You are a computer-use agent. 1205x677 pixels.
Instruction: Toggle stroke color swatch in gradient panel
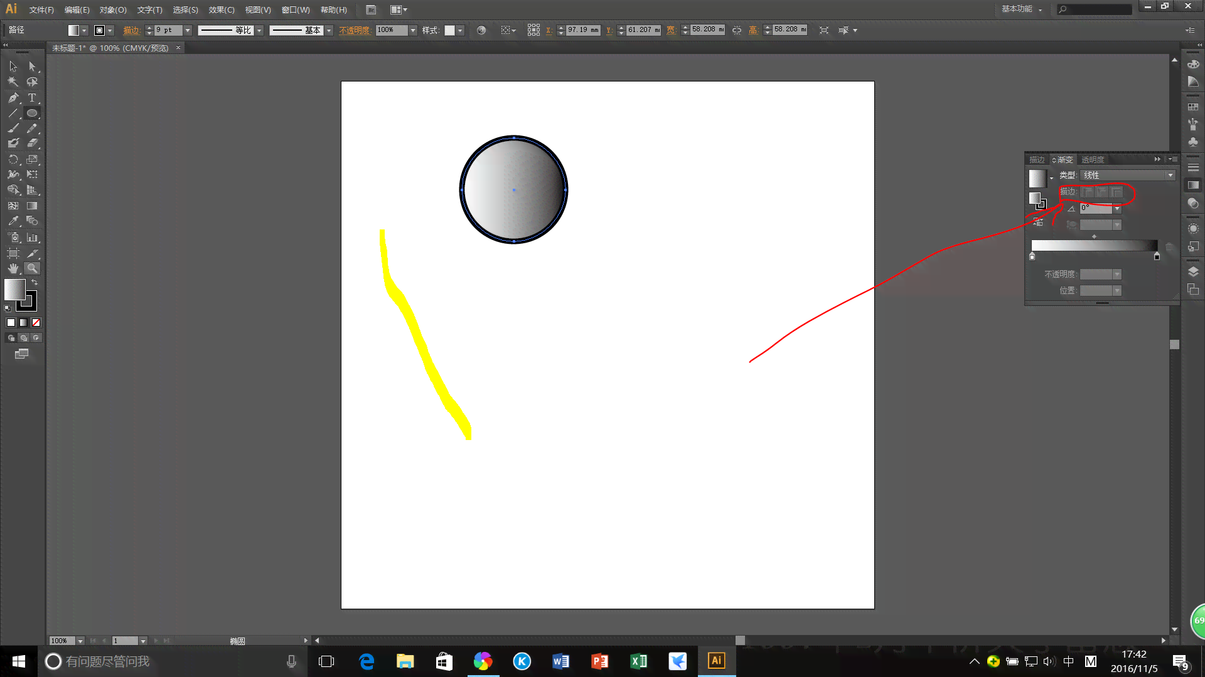click(x=1043, y=204)
